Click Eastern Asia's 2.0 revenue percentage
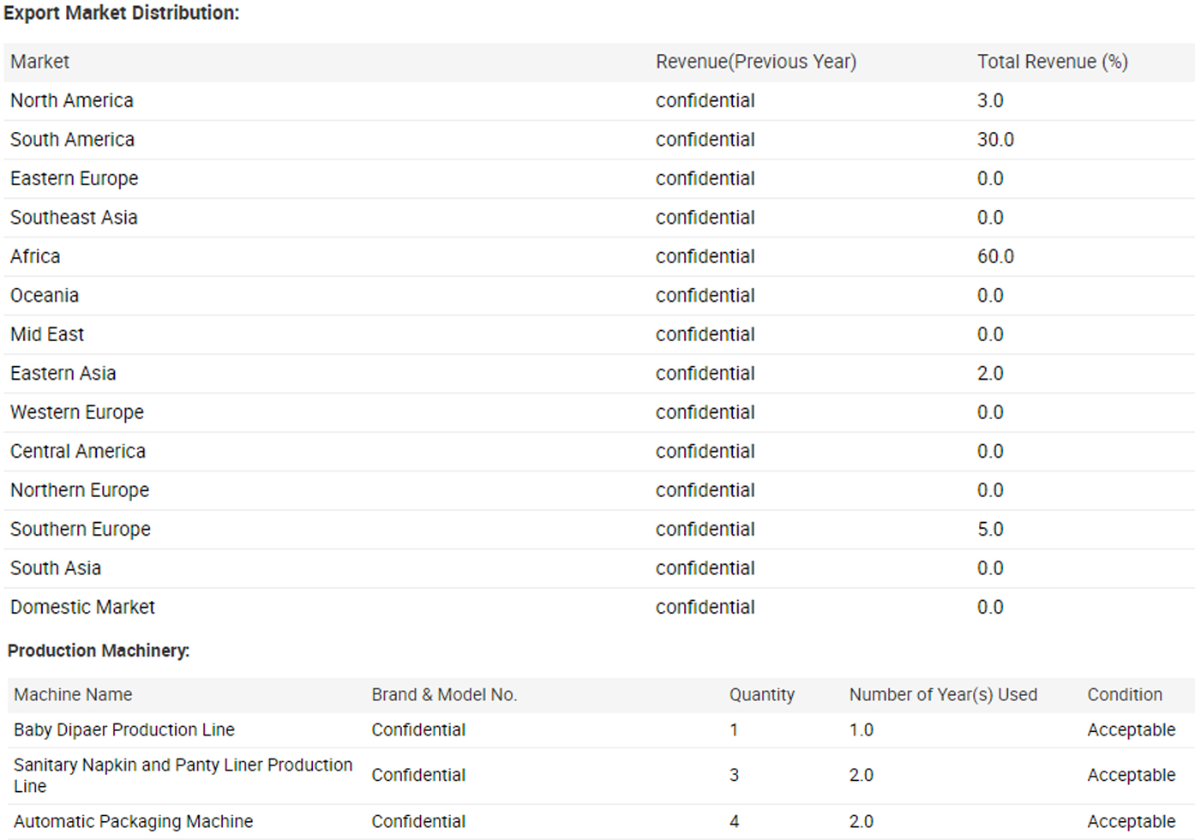This screenshot has width=1195, height=840. click(x=990, y=374)
